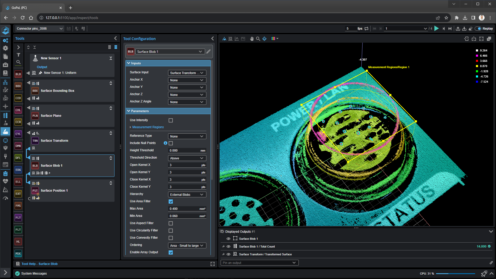Click the pencil icon to rename Surface Blob 1

click(208, 51)
